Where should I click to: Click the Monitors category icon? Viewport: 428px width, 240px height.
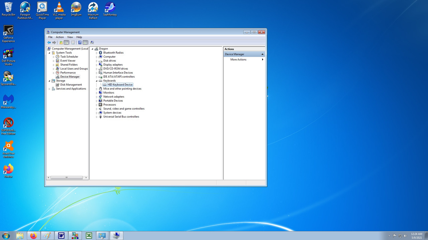click(100, 93)
